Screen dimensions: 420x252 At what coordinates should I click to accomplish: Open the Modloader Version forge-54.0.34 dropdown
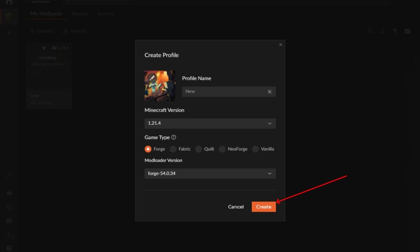[210, 174]
